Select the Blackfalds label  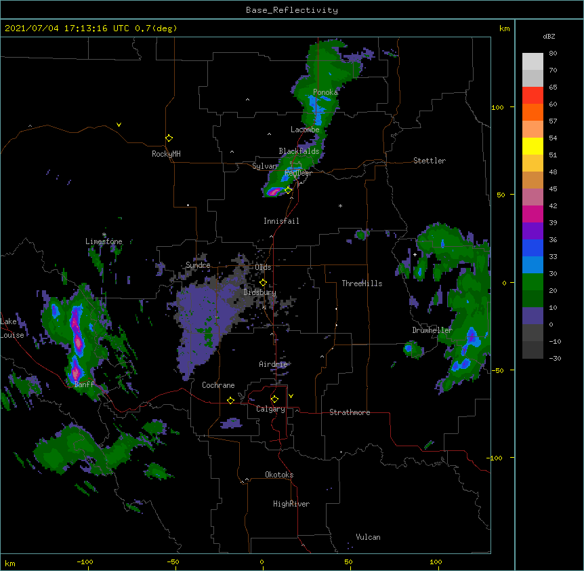[299, 151]
